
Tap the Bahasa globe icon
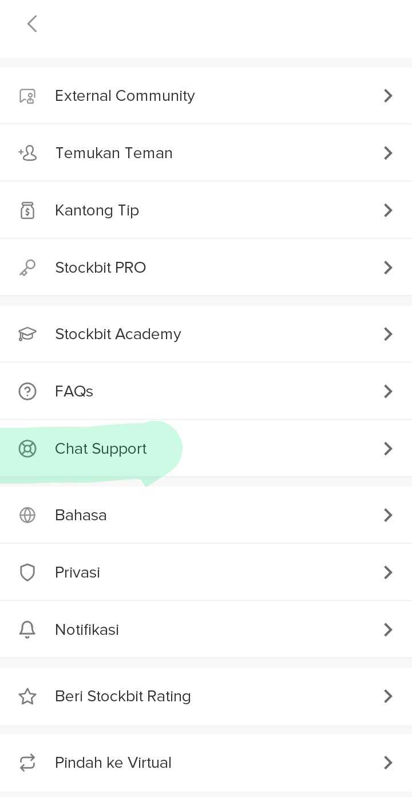click(x=27, y=515)
